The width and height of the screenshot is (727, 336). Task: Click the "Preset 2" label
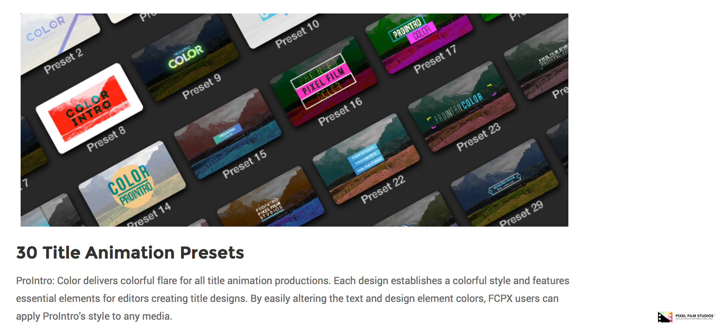tap(63, 61)
